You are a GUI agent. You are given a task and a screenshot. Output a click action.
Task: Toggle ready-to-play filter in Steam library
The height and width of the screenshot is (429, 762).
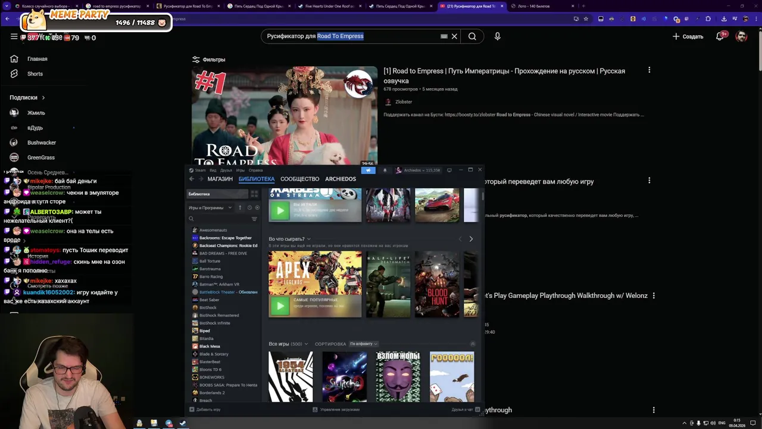257,208
